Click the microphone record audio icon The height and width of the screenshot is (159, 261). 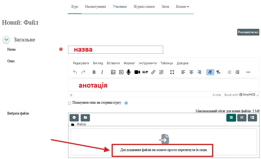[128, 72]
